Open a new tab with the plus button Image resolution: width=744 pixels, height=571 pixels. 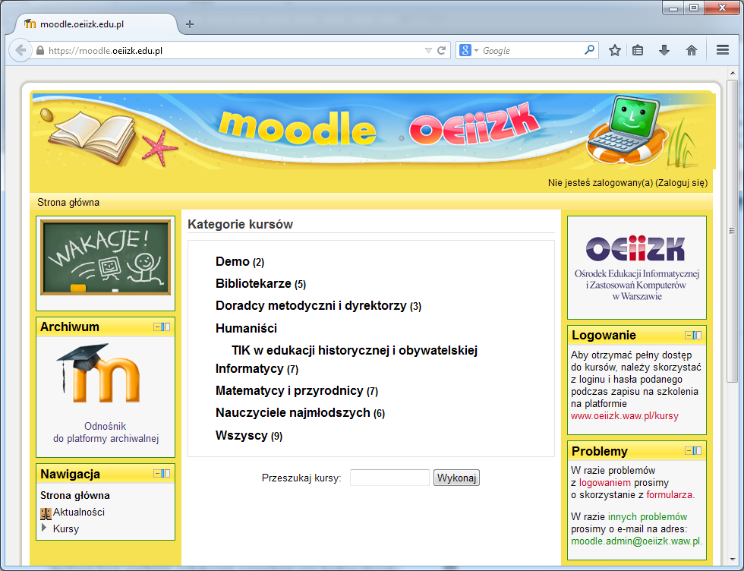pyautogui.click(x=190, y=24)
